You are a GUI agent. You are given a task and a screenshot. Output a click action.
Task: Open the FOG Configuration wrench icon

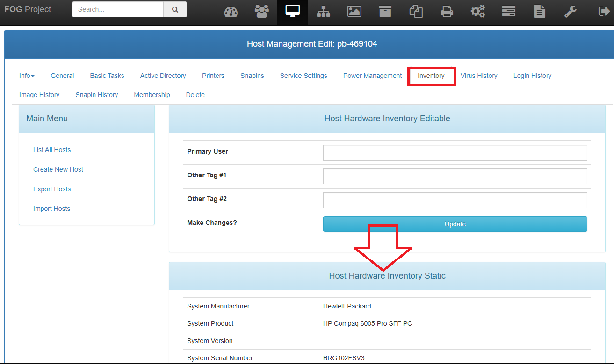pyautogui.click(x=571, y=12)
